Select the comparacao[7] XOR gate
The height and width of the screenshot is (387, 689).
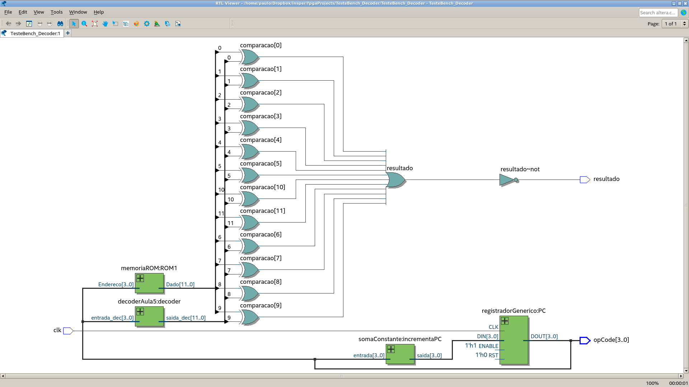click(250, 270)
